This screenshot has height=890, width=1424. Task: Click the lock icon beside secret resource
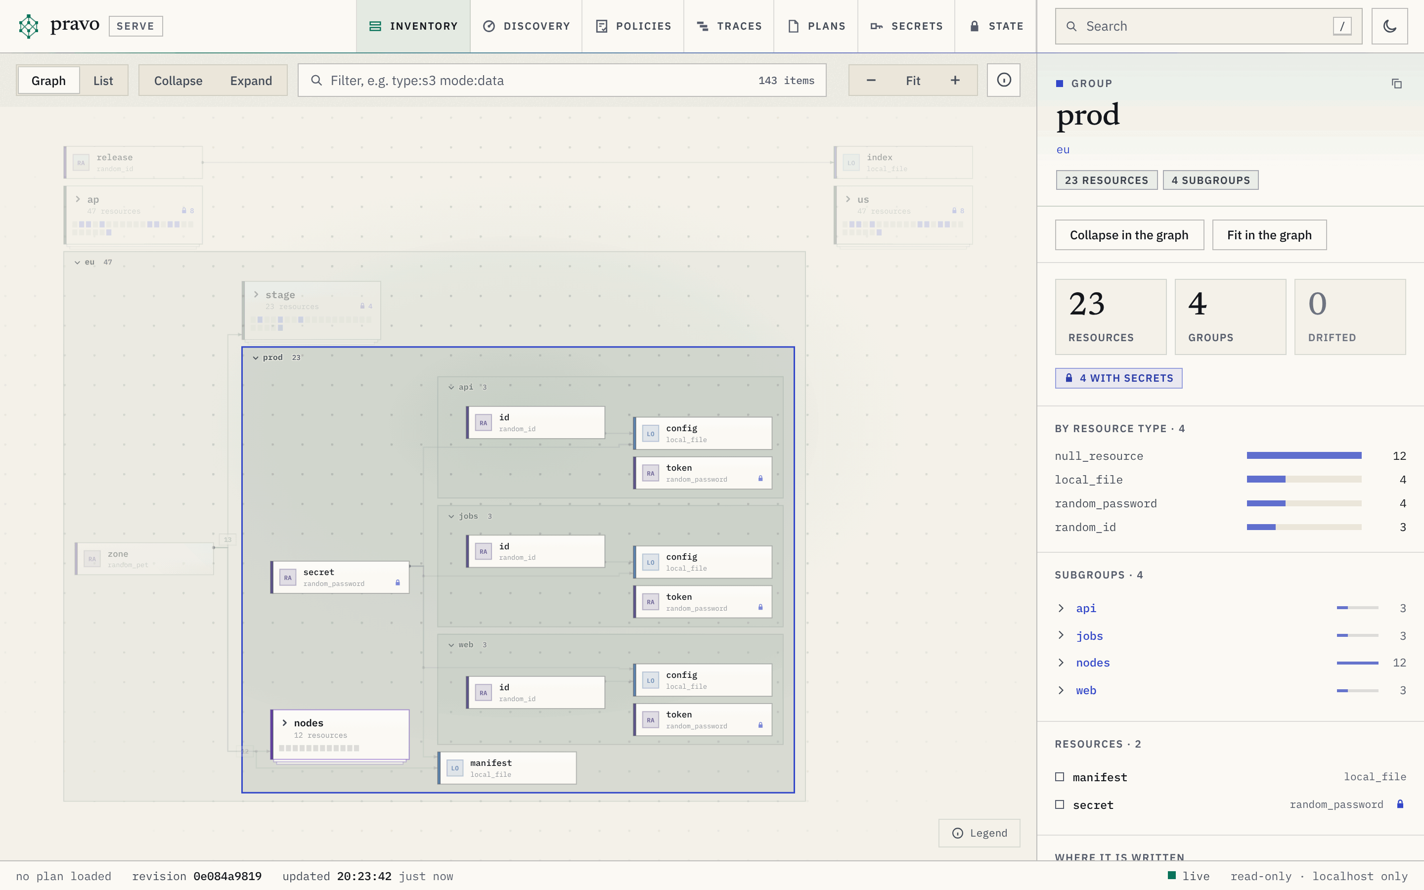tap(1400, 804)
